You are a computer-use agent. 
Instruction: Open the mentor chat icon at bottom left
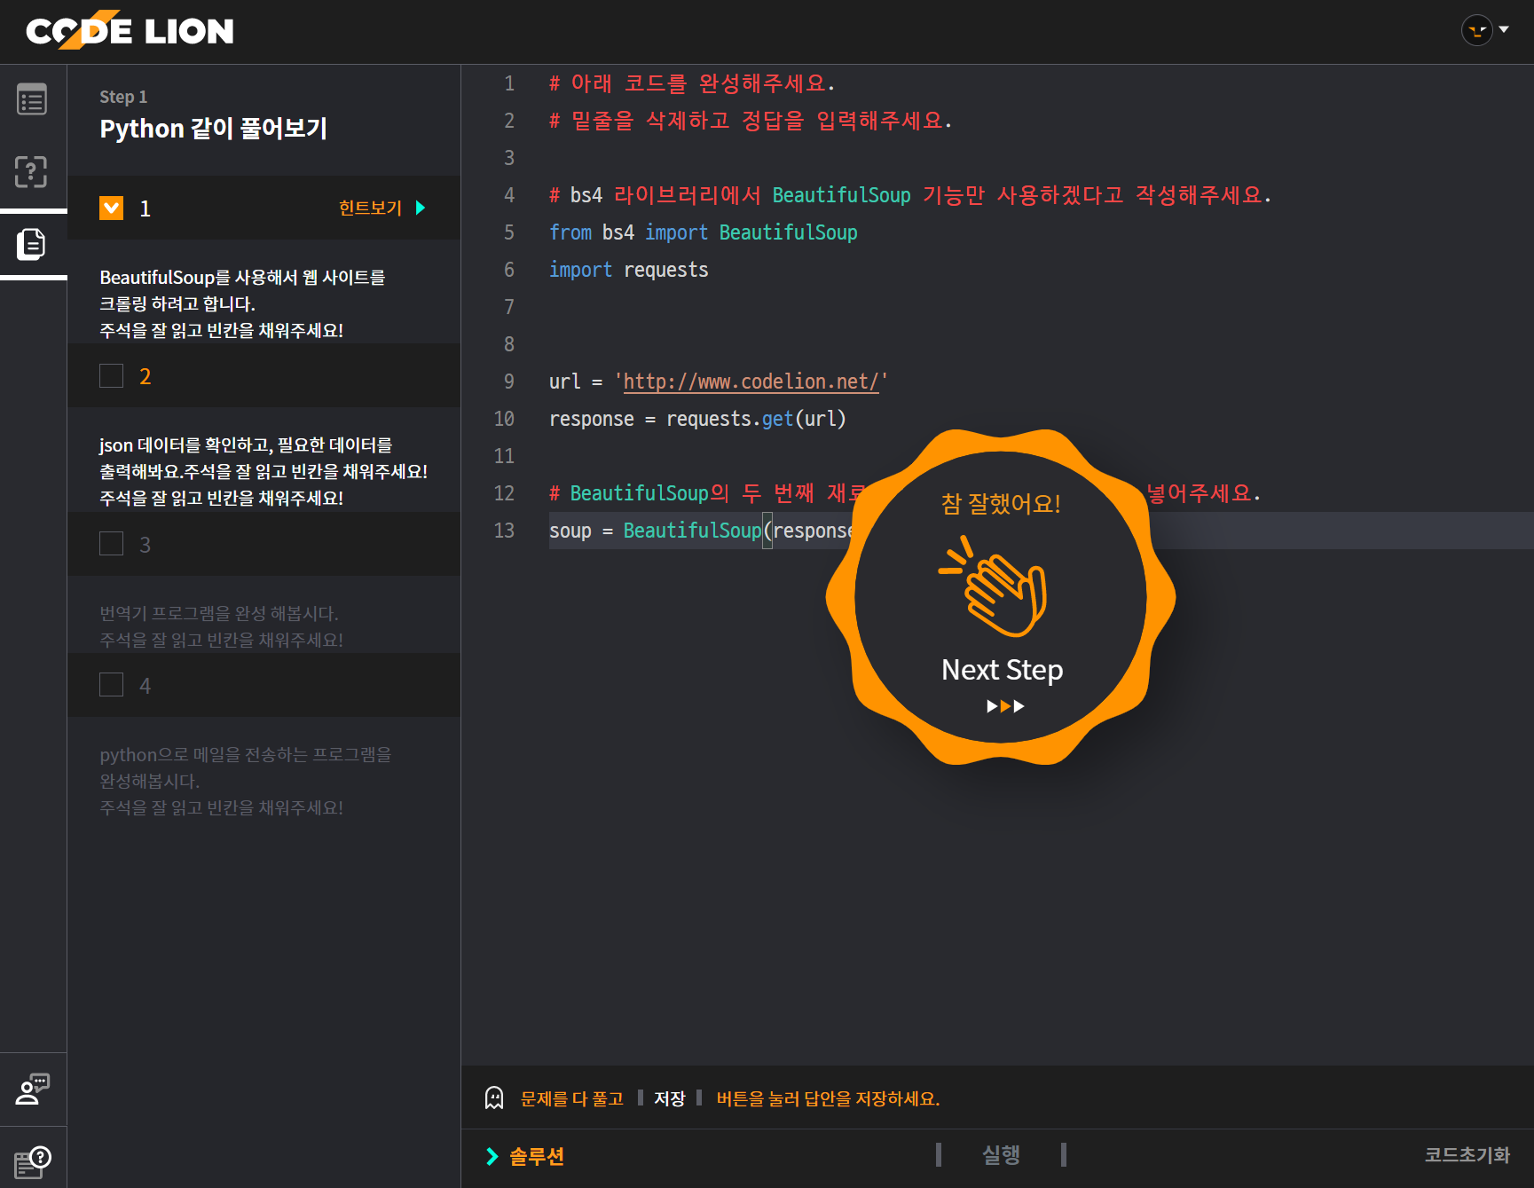point(32,1089)
